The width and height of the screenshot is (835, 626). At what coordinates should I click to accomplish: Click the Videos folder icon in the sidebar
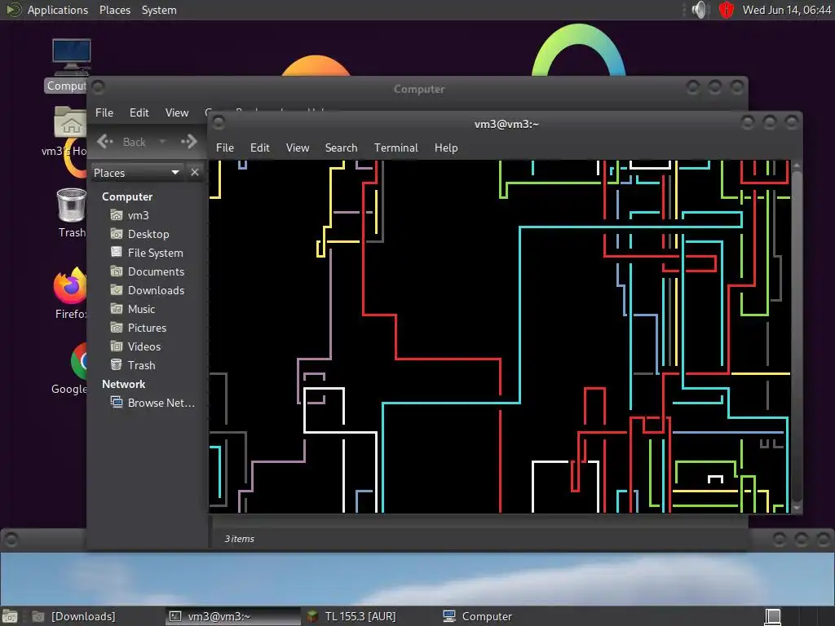pos(116,346)
